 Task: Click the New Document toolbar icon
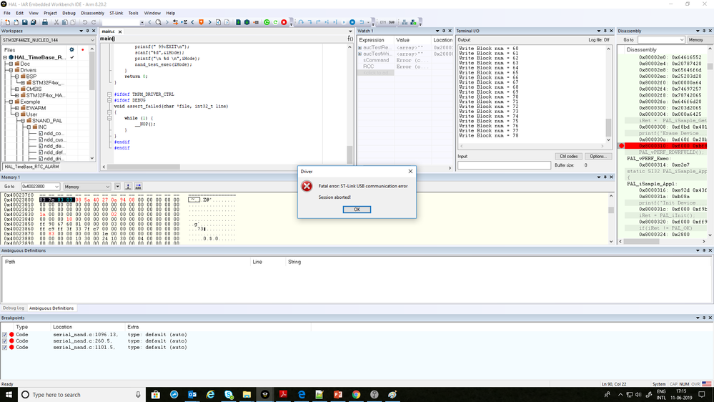[7, 22]
